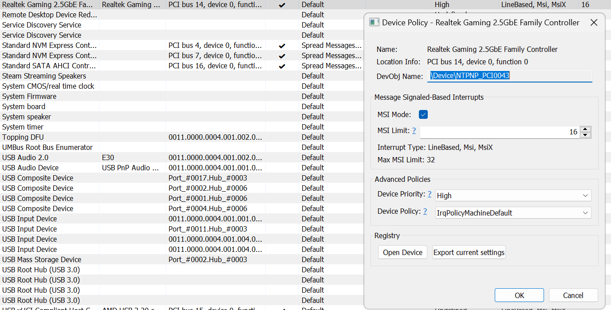The height and width of the screenshot is (310, 611).
Task: Select Remote Desktop Device Red... row
Action: [182, 15]
